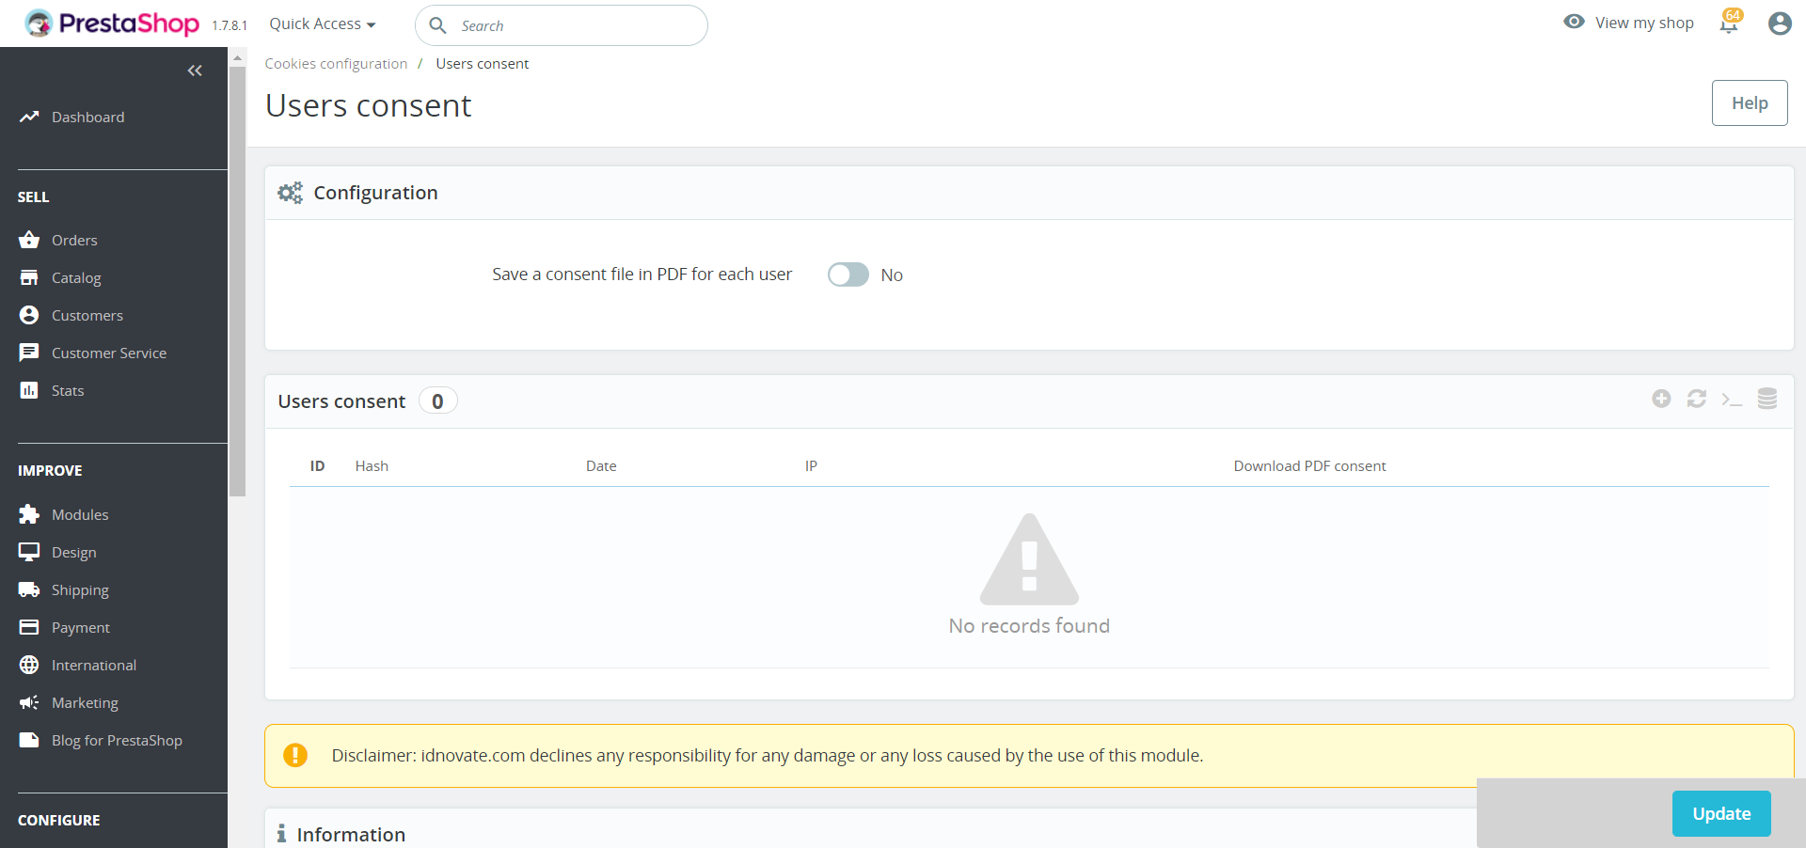Screen dimensions: 1806x848
Task: Click the export to SQL Manager icon
Action: pos(1767,400)
